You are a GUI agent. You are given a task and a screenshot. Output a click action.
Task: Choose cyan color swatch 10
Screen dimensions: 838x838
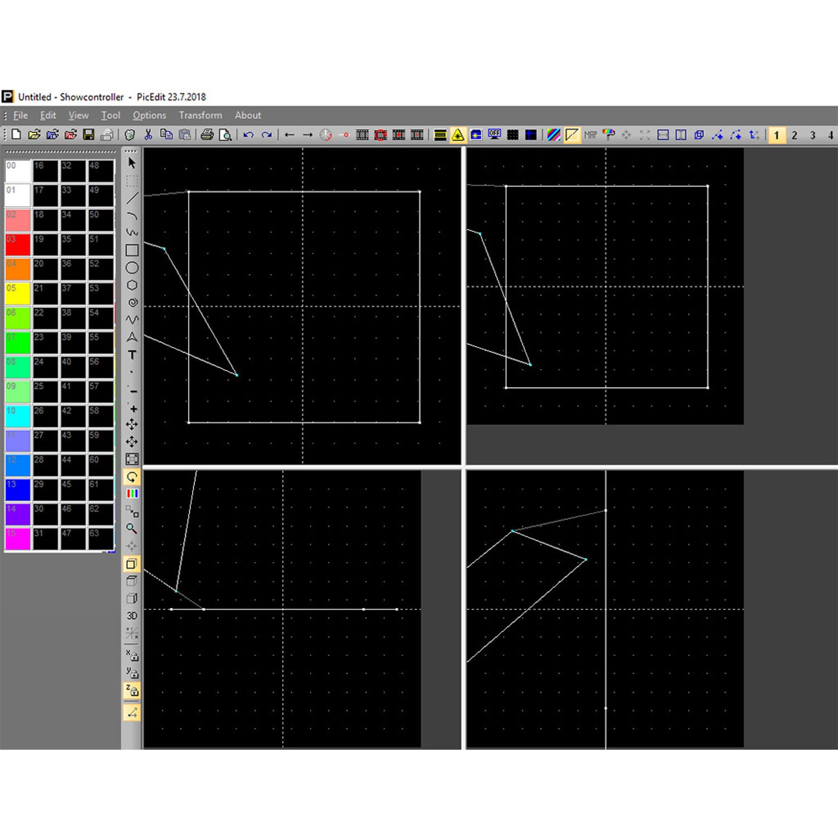18,417
